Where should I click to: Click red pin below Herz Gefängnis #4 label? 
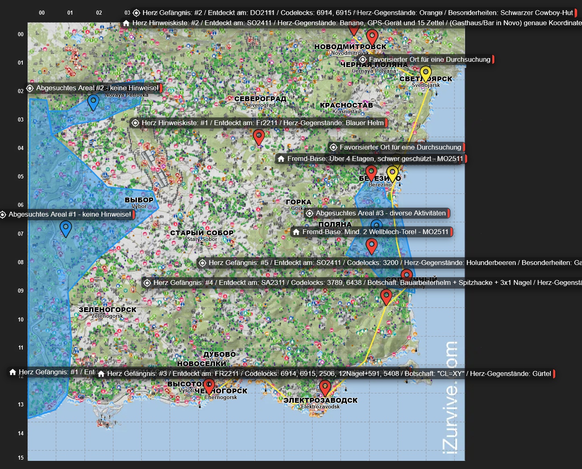coord(386,297)
